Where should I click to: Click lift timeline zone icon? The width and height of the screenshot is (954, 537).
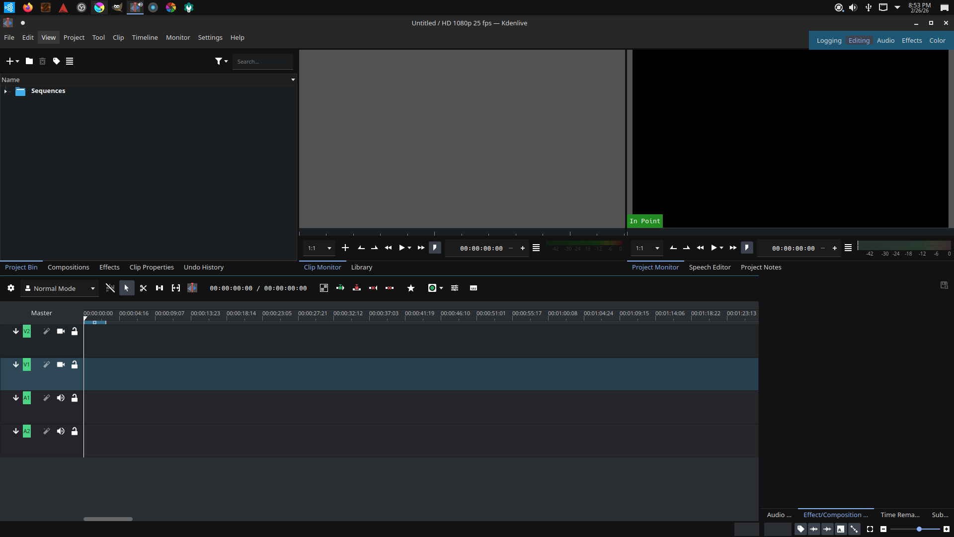[390, 288]
